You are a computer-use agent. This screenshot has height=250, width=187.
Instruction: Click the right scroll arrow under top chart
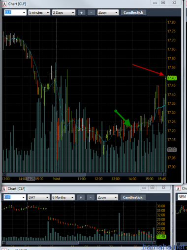point(164,175)
